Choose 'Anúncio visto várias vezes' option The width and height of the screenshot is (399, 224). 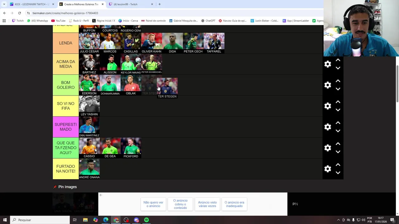tap(207, 204)
